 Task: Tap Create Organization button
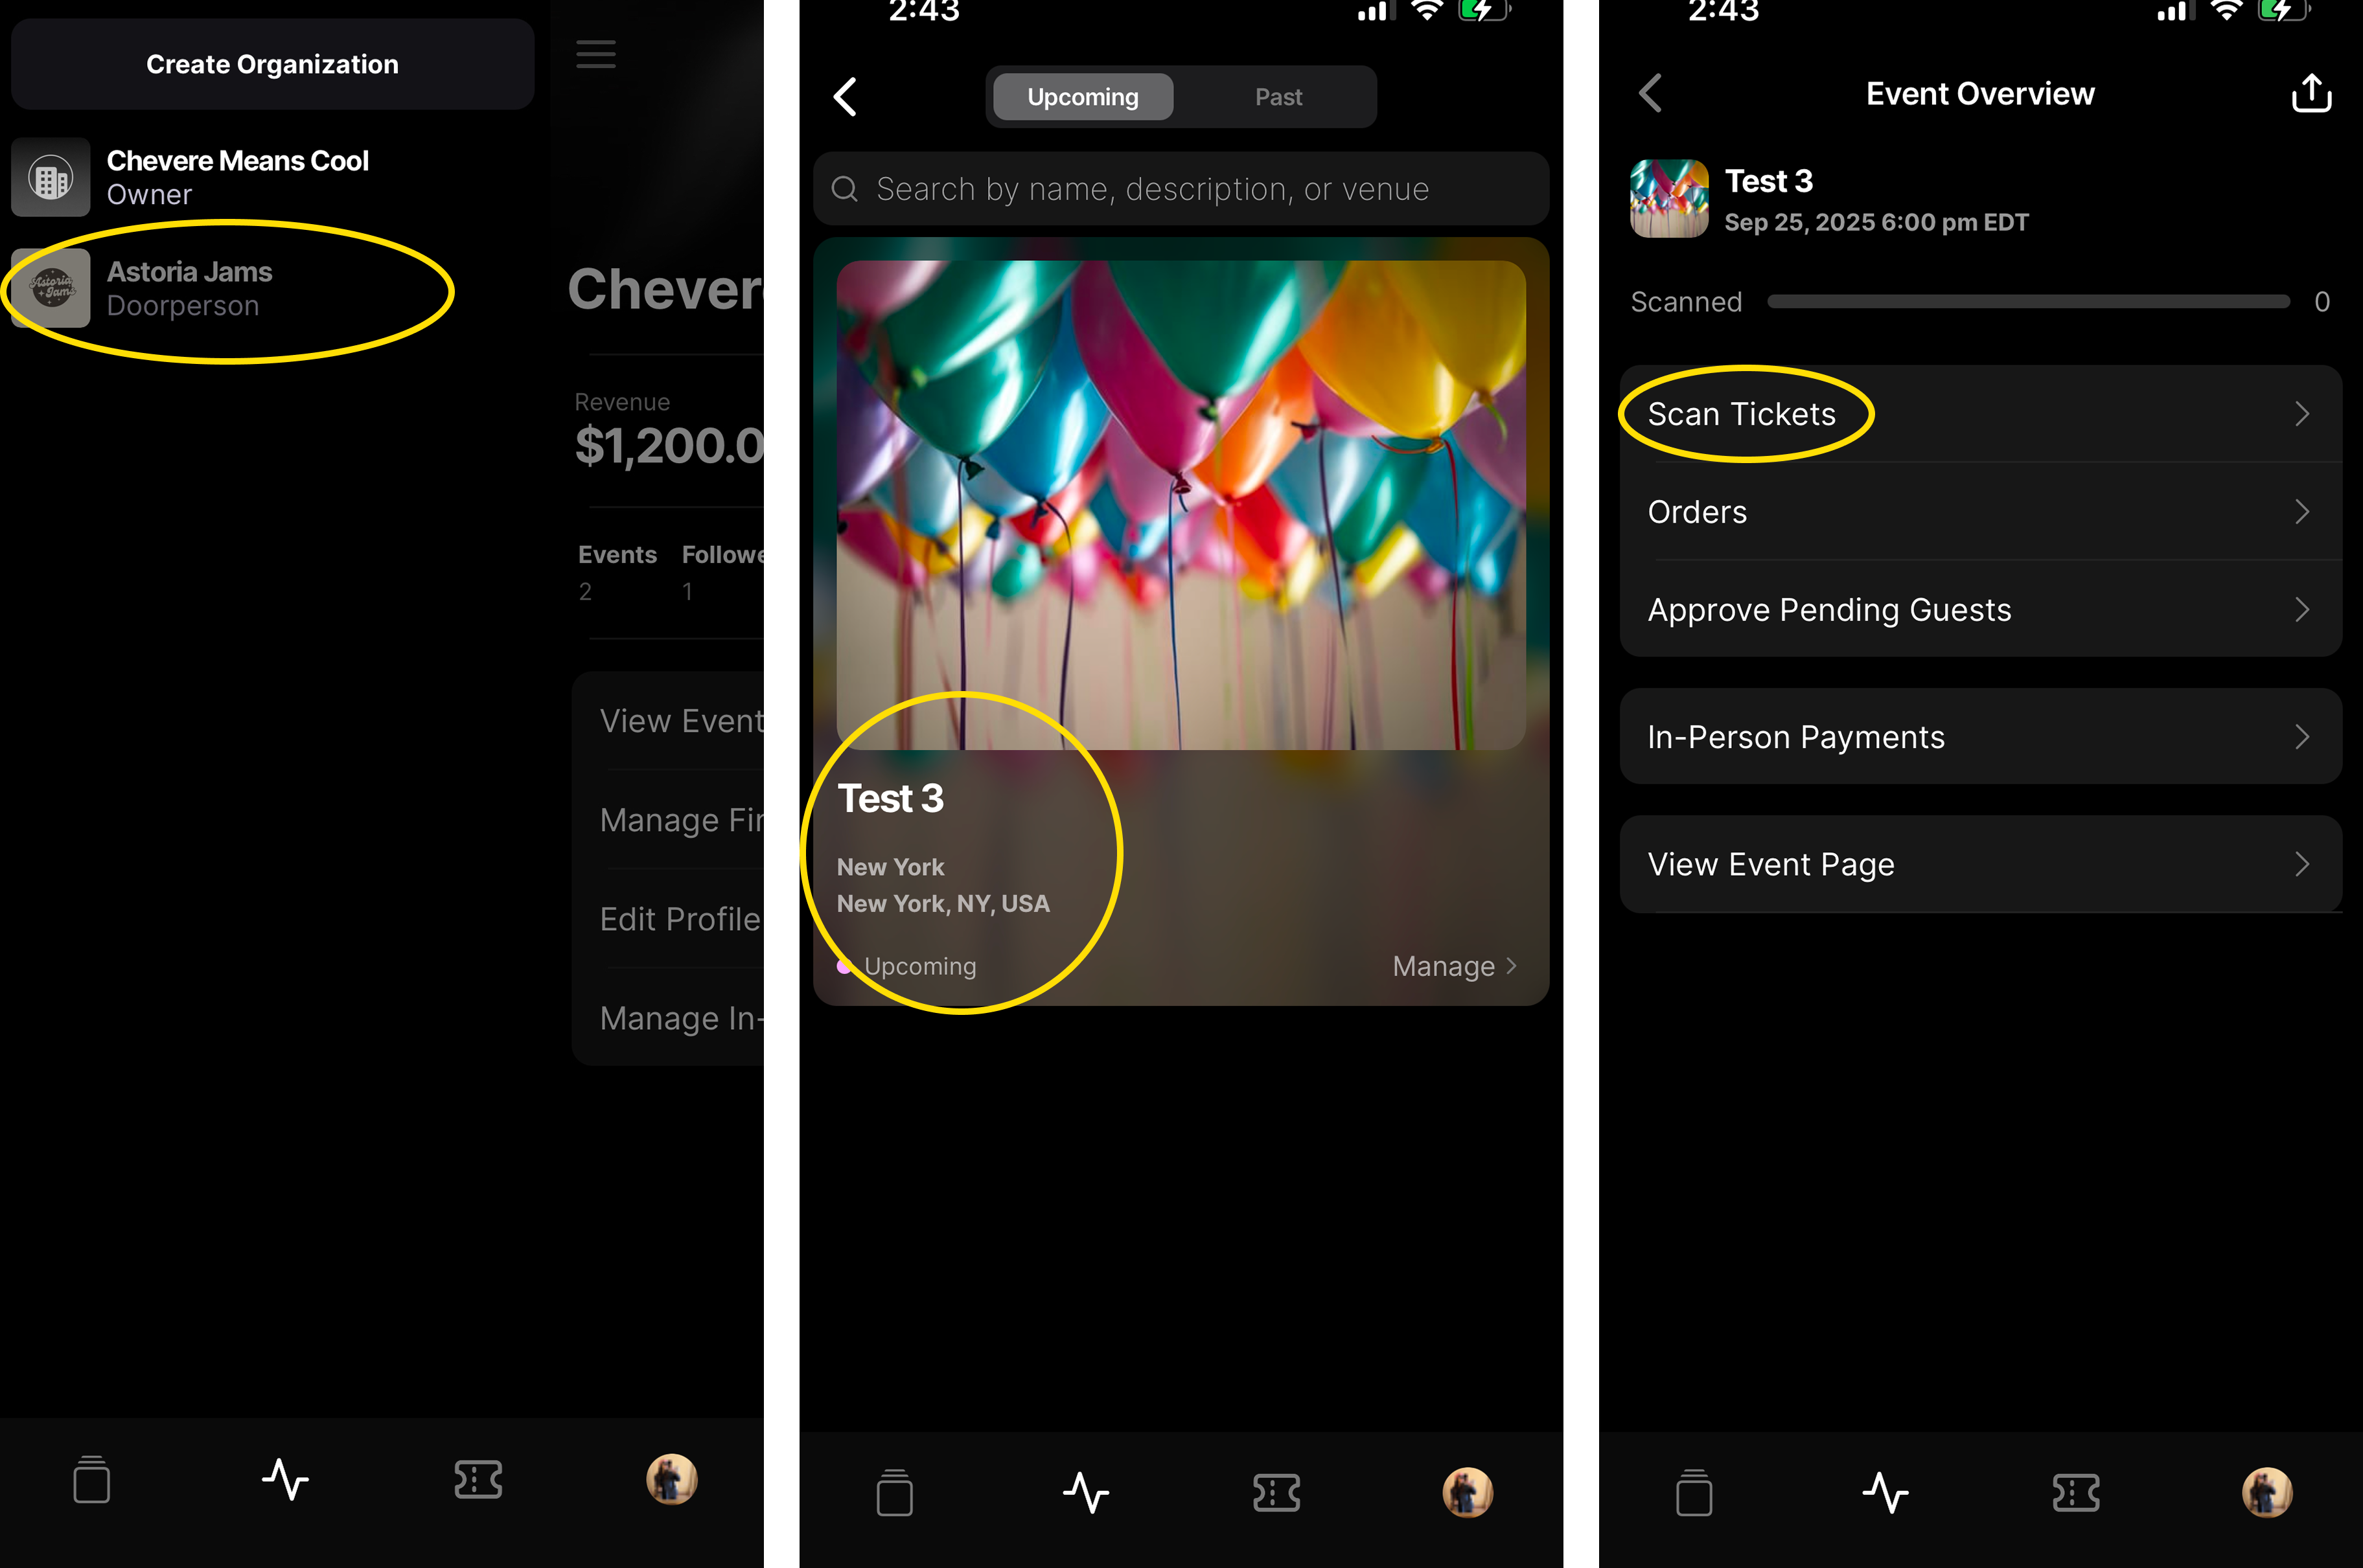click(272, 64)
